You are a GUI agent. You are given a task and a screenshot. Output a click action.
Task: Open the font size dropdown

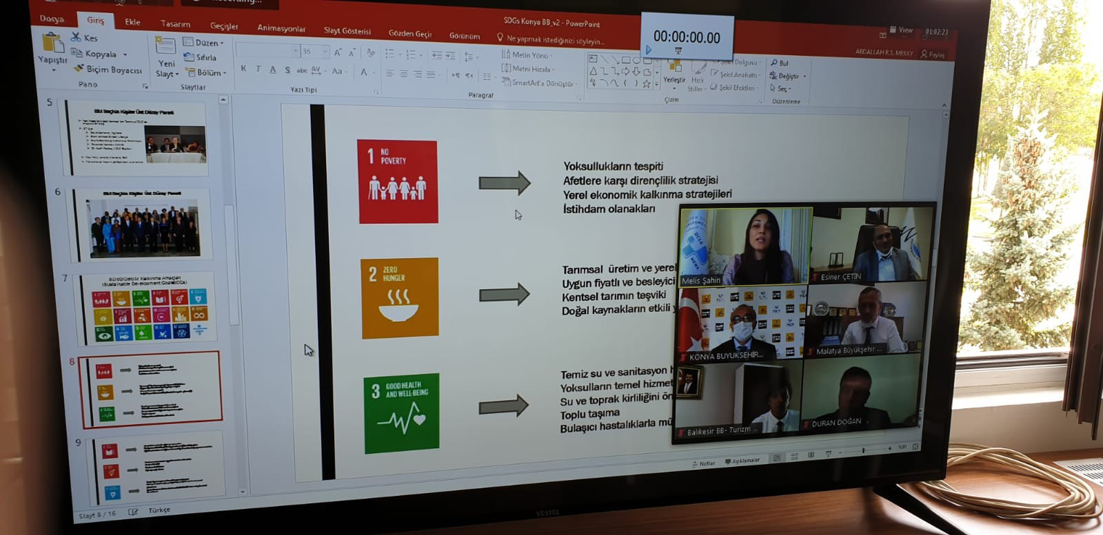tap(325, 52)
